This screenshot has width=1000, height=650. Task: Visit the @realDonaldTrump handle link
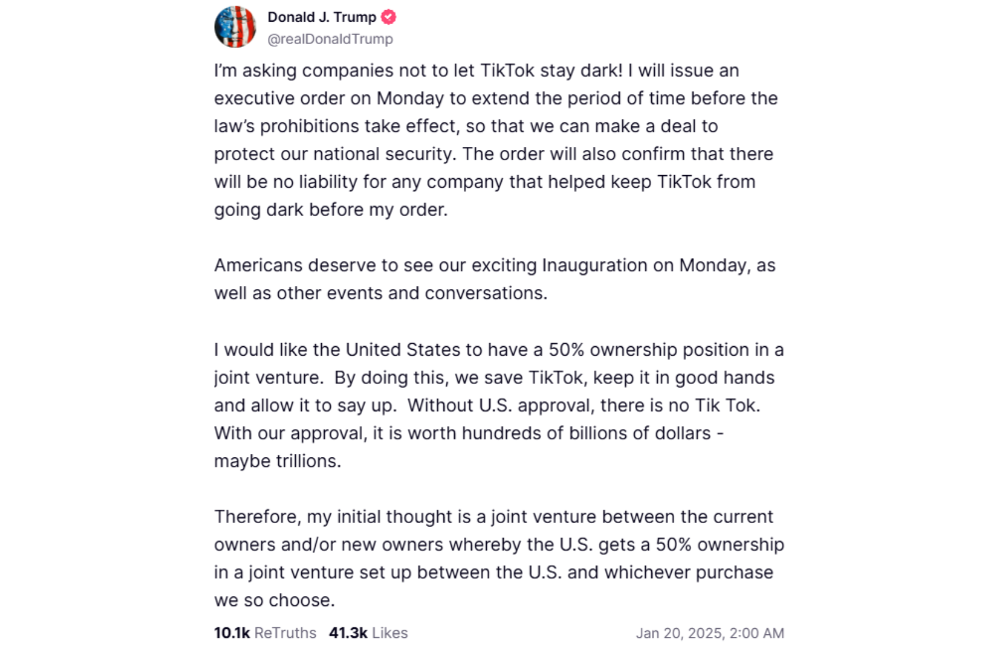click(x=330, y=39)
